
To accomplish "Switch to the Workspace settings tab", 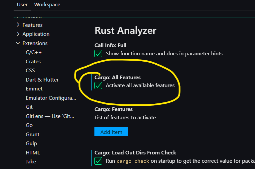I will tap(47, 5).
